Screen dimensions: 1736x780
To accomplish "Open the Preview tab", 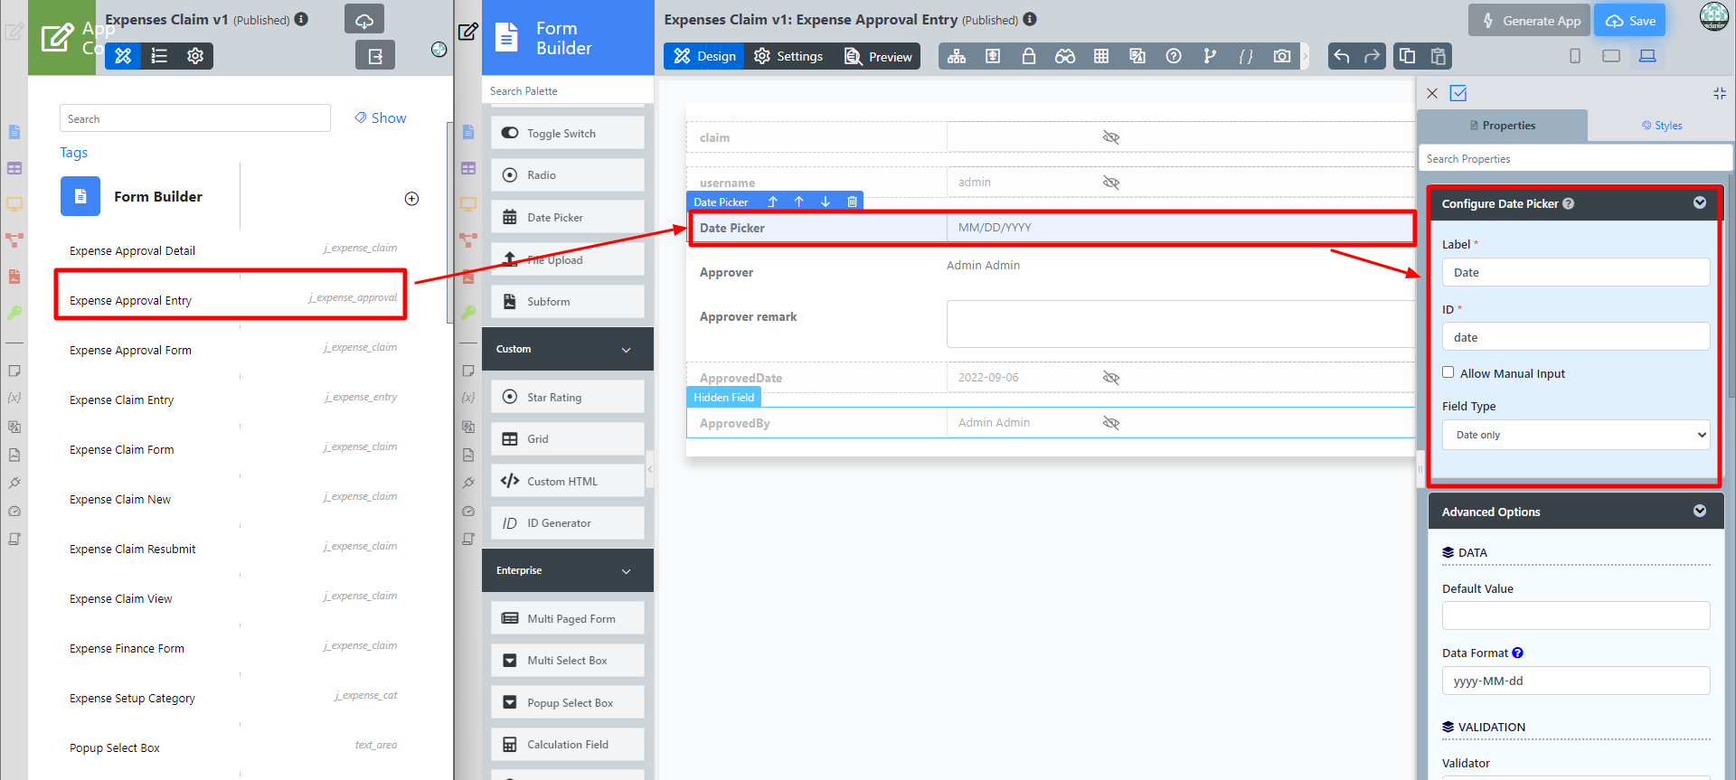I will tap(878, 56).
